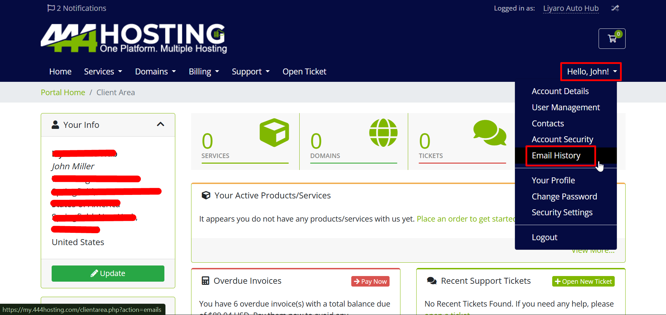
Task: Click the Overdue Invoices calculator icon
Action: pyautogui.click(x=205, y=281)
